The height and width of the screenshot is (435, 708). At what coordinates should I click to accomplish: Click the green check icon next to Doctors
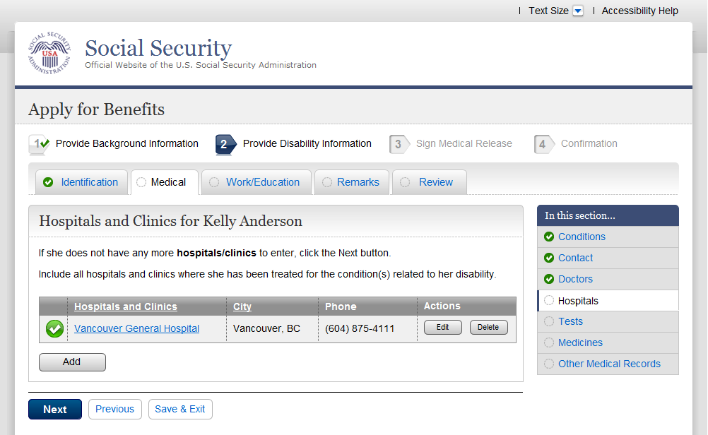(x=549, y=279)
